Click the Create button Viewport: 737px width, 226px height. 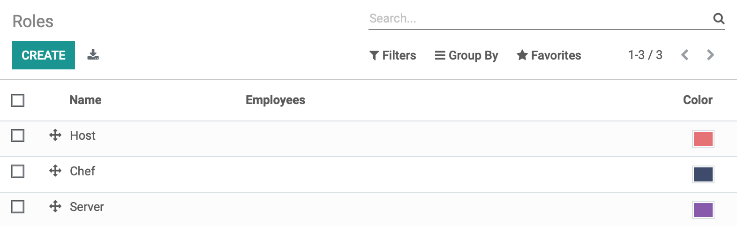point(44,55)
